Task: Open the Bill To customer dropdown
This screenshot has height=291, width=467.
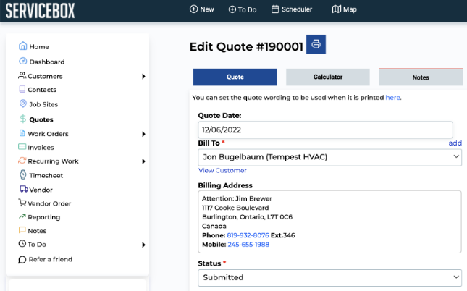Action: (329, 157)
